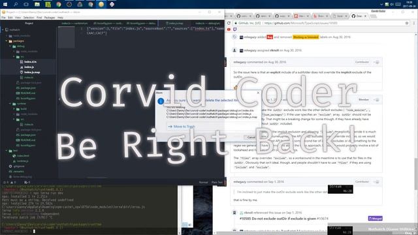Open Atom's Edit menu
The height and width of the screenshot is (235, 418).
(x=10, y=18)
